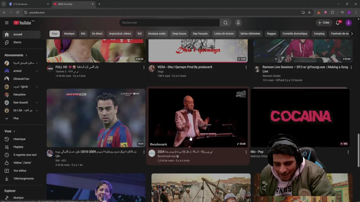The width and height of the screenshot is (360, 202).
Task: Click the Rechercher search field
Action: pyautogui.click(x=169, y=23)
